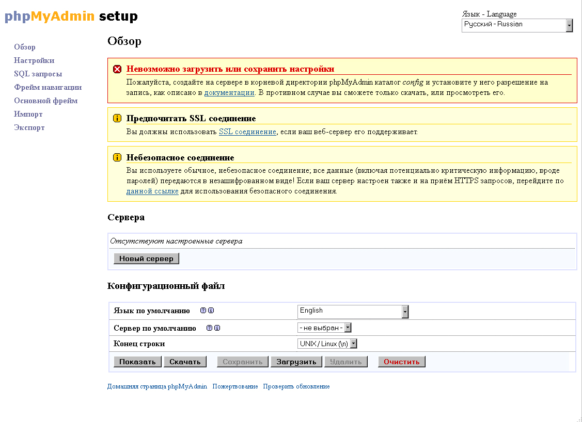Click the Невозможно загрузить или сохранить настройки title
The image size is (582, 422).
pyautogui.click(x=230, y=69)
